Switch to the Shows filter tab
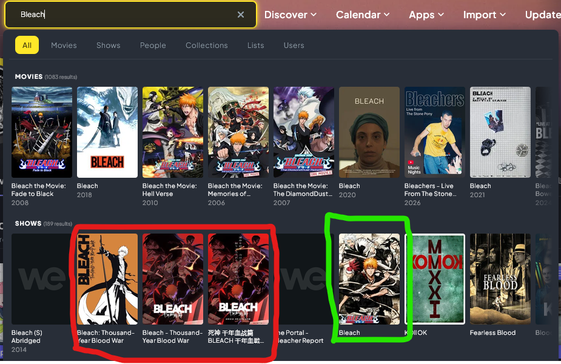This screenshot has width=561, height=364. [x=108, y=45]
